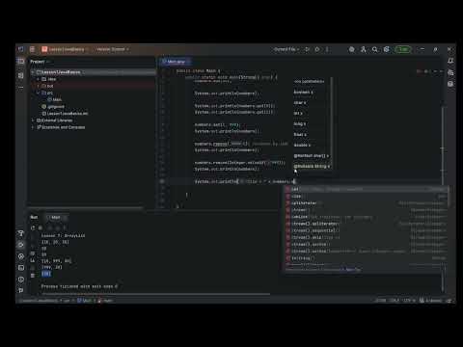Open the Problems tool window icon
463x347 pixels.
[x=21, y=280]
